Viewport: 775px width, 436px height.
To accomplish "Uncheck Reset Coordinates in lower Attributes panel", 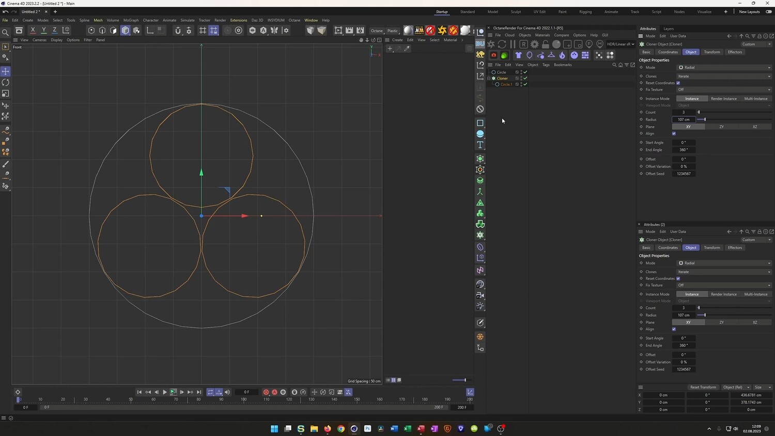I will tap(678, 278).
